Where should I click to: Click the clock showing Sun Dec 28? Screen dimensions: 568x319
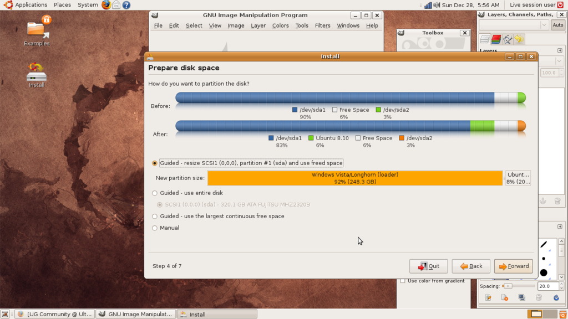(x=470, y=5)
